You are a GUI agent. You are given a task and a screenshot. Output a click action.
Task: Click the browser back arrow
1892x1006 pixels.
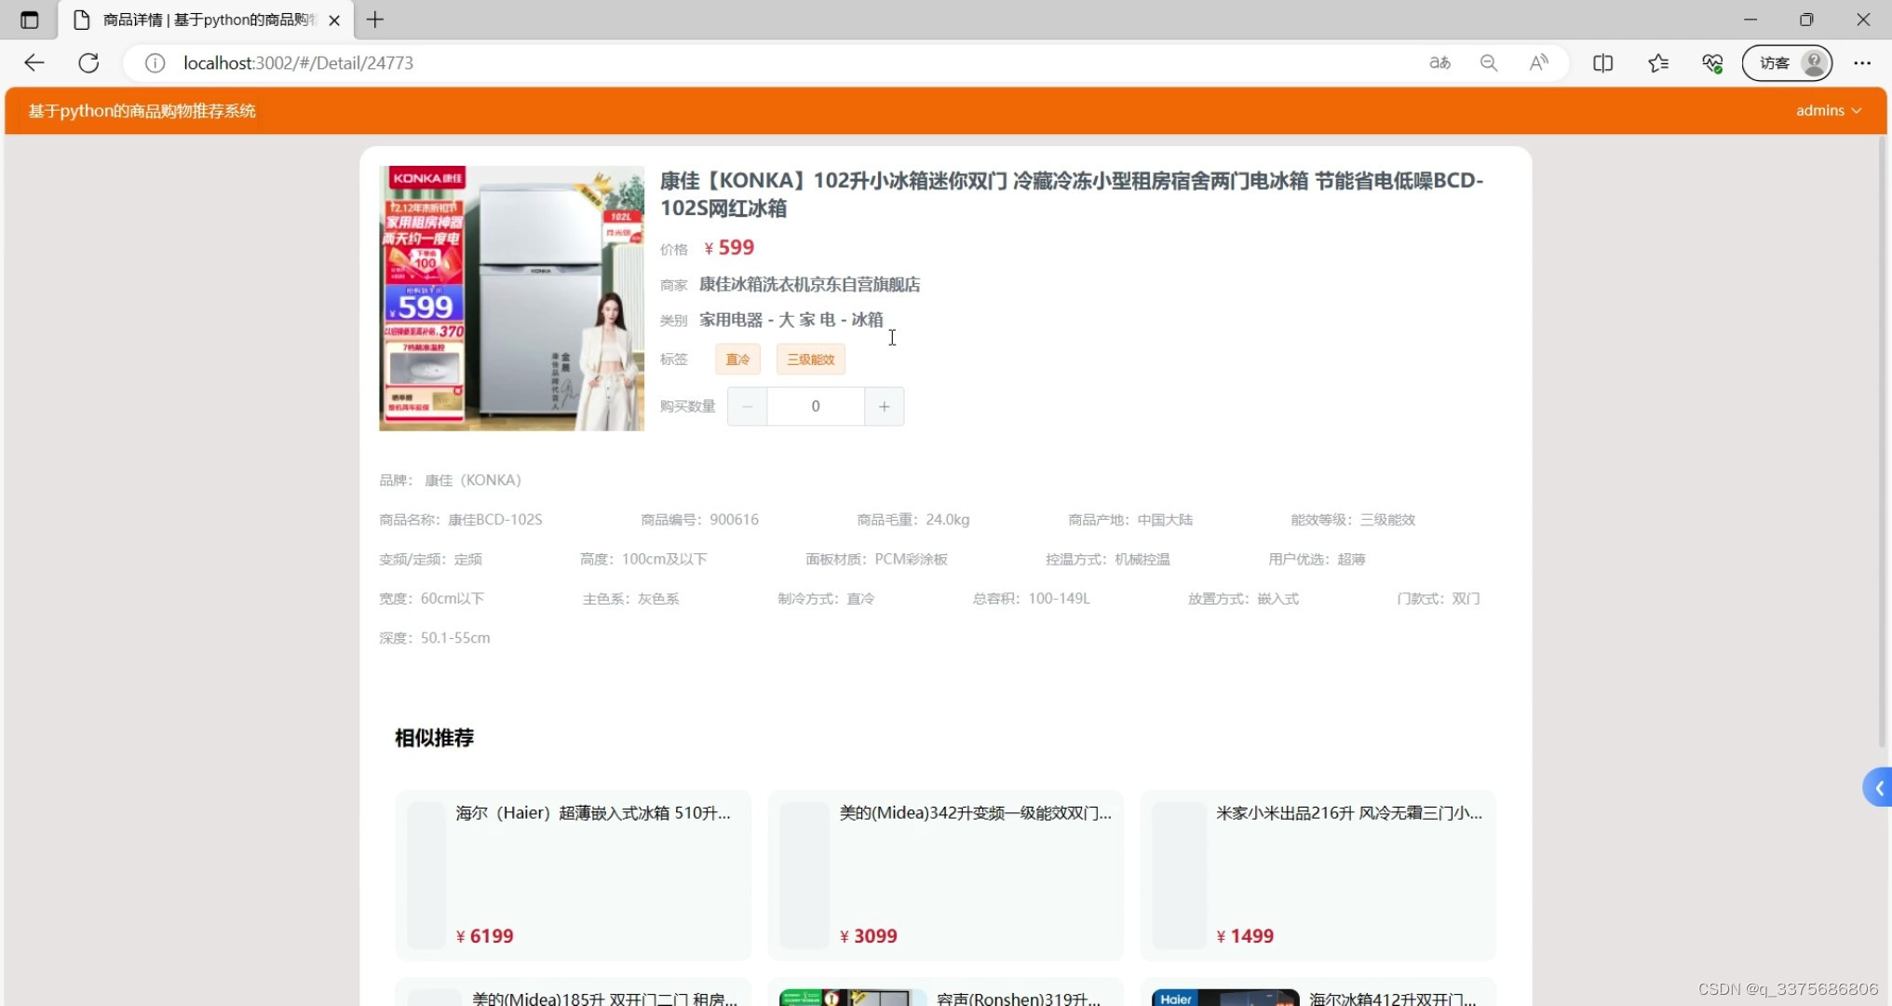[x=34, y=62]
